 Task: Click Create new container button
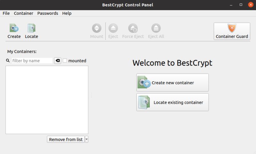pos(172,83)
